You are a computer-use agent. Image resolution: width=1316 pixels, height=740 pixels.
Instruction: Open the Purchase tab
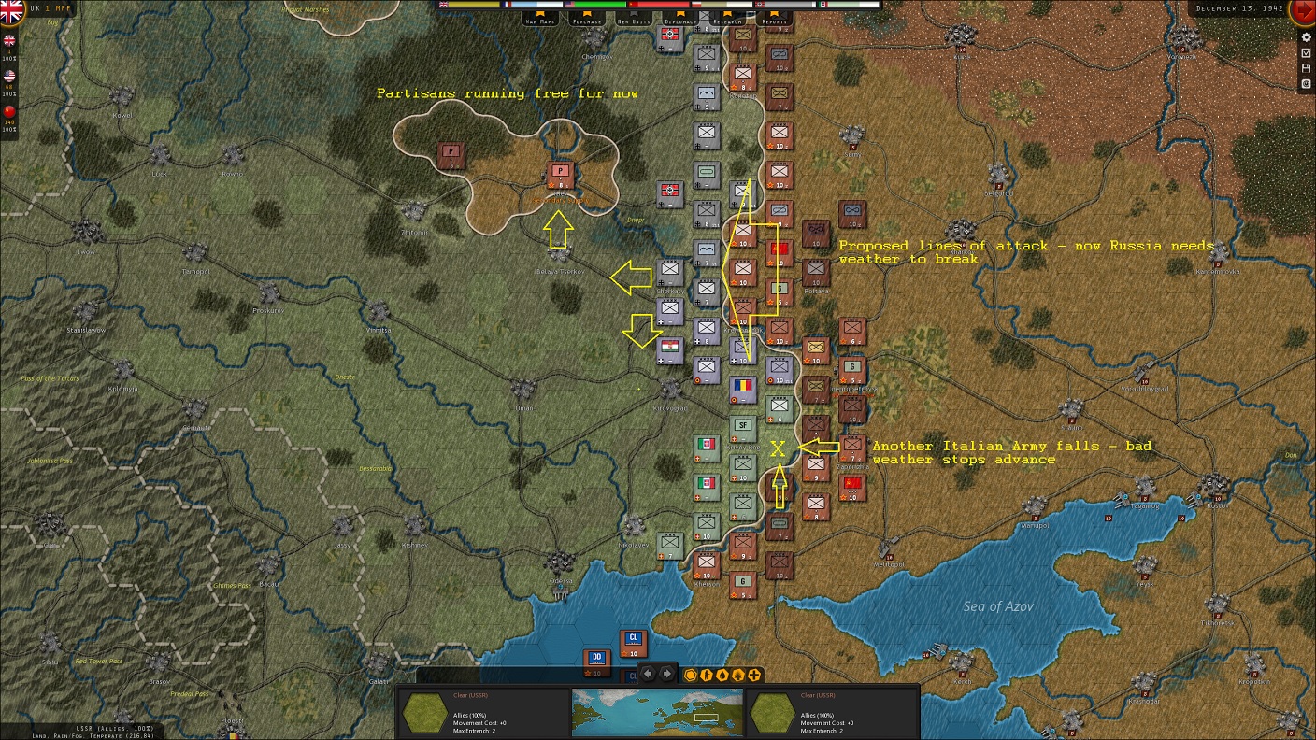(587, 20)
